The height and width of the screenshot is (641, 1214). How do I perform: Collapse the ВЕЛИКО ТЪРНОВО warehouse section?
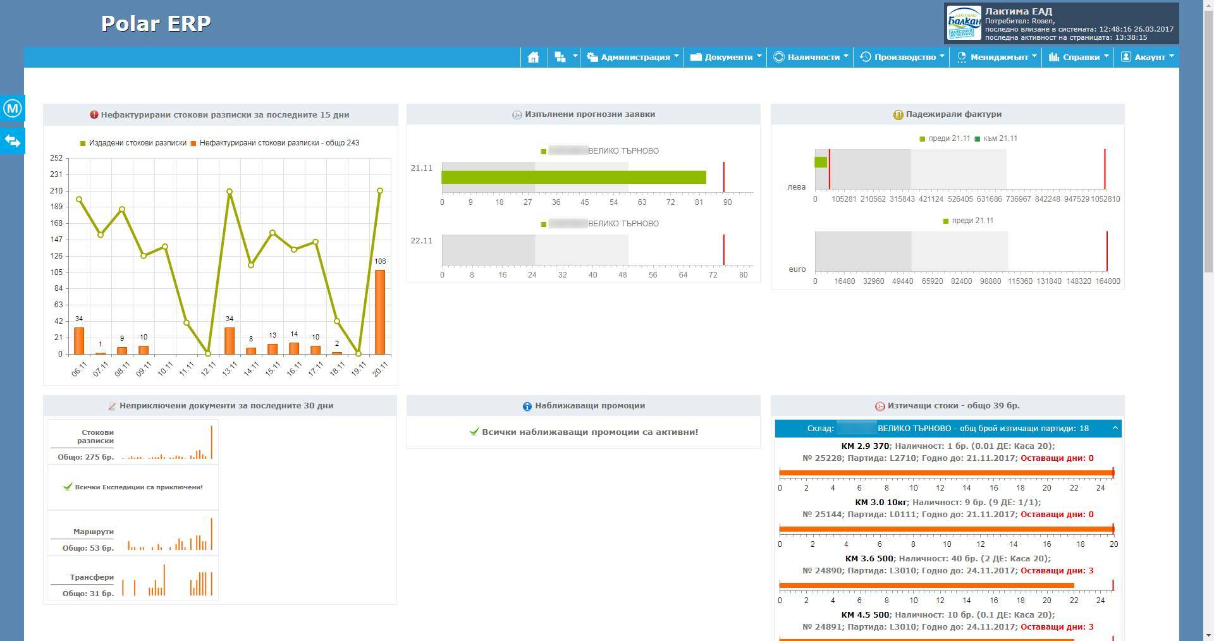1115,429
